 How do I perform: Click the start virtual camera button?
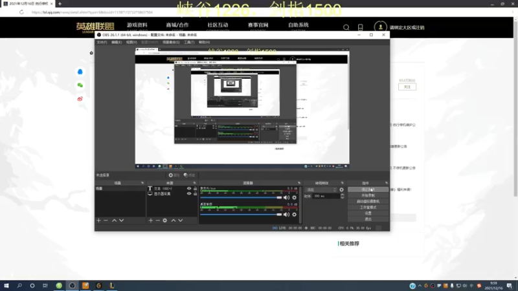click(x=368, y=202)
